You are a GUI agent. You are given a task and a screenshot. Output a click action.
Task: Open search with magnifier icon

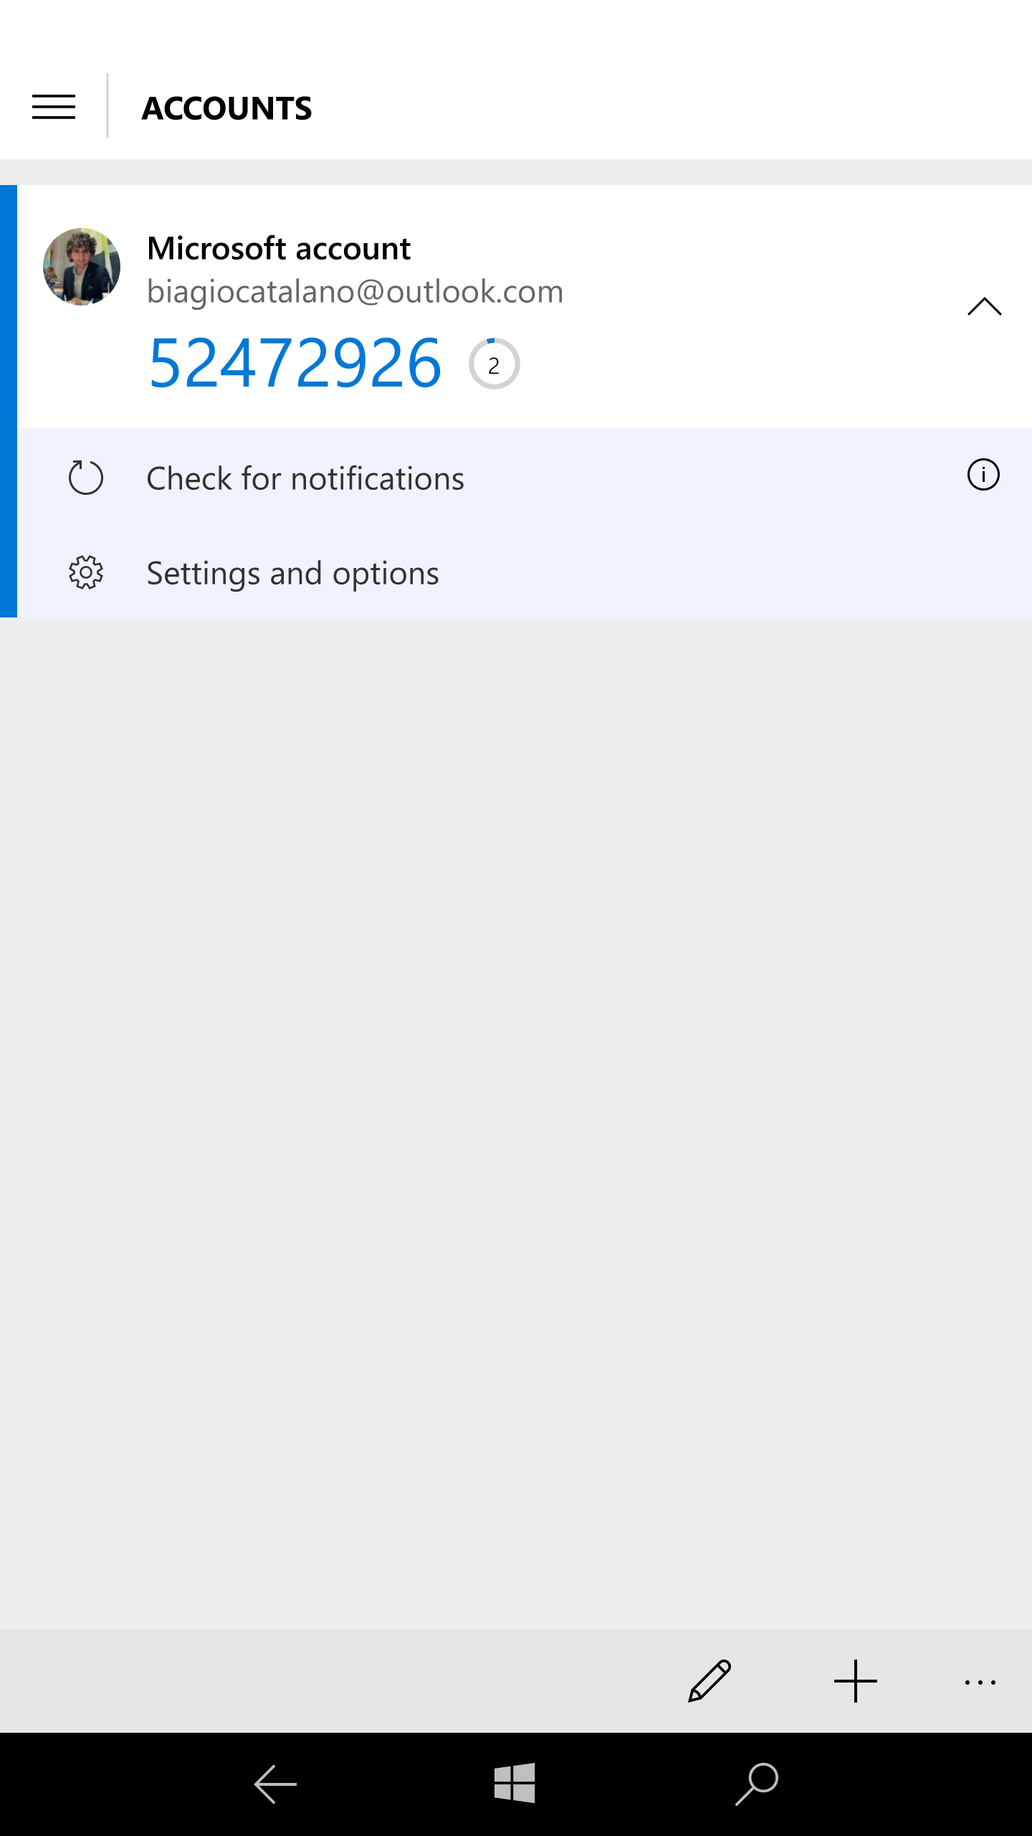757,1784
